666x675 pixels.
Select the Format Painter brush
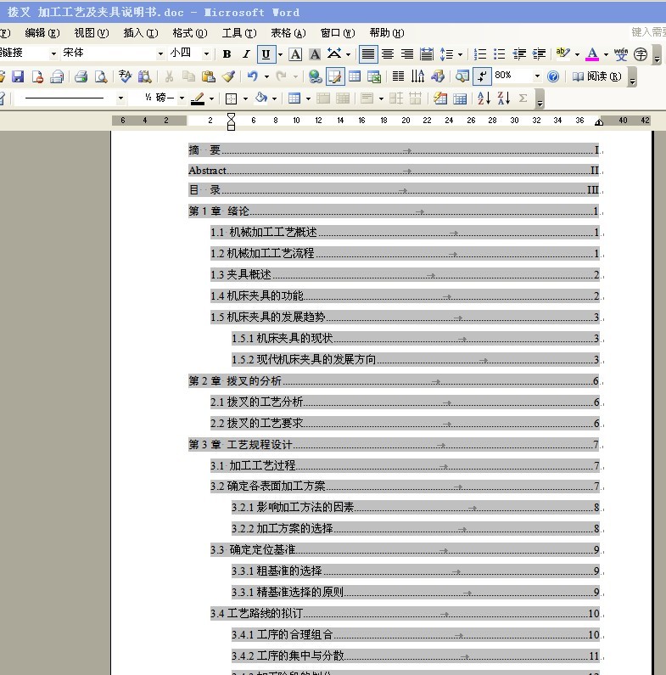pyautogui.click(x=228, y=77)
